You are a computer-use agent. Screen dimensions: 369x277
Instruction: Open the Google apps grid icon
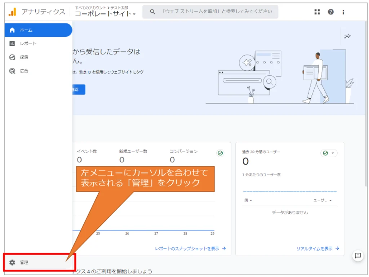pos(317,12)
